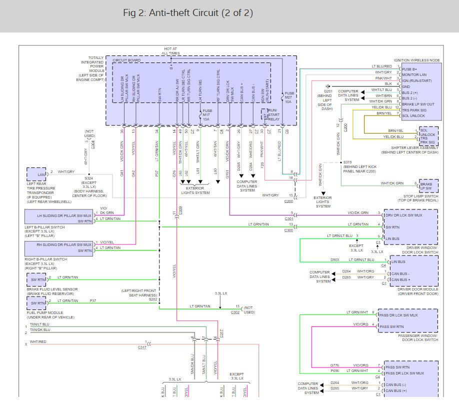Click the G201 ground symbol
Viewport: 459px width, 405px height.
[328, 86]
